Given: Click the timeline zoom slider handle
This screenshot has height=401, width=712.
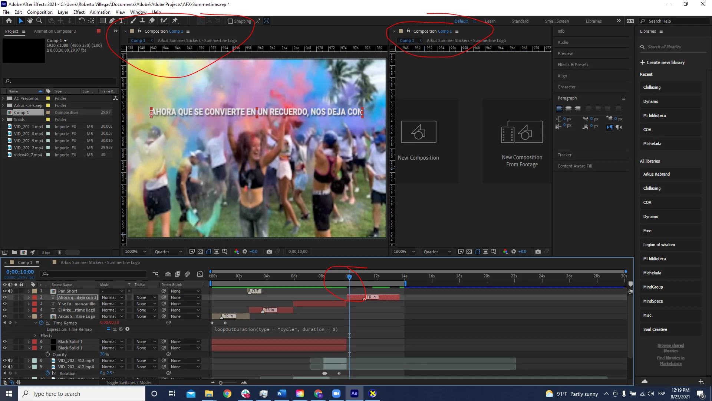Looking at the screenshot, I should [x=221, y=383].
